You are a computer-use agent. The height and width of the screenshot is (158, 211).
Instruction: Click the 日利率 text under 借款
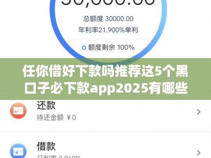tap(59, 157)
